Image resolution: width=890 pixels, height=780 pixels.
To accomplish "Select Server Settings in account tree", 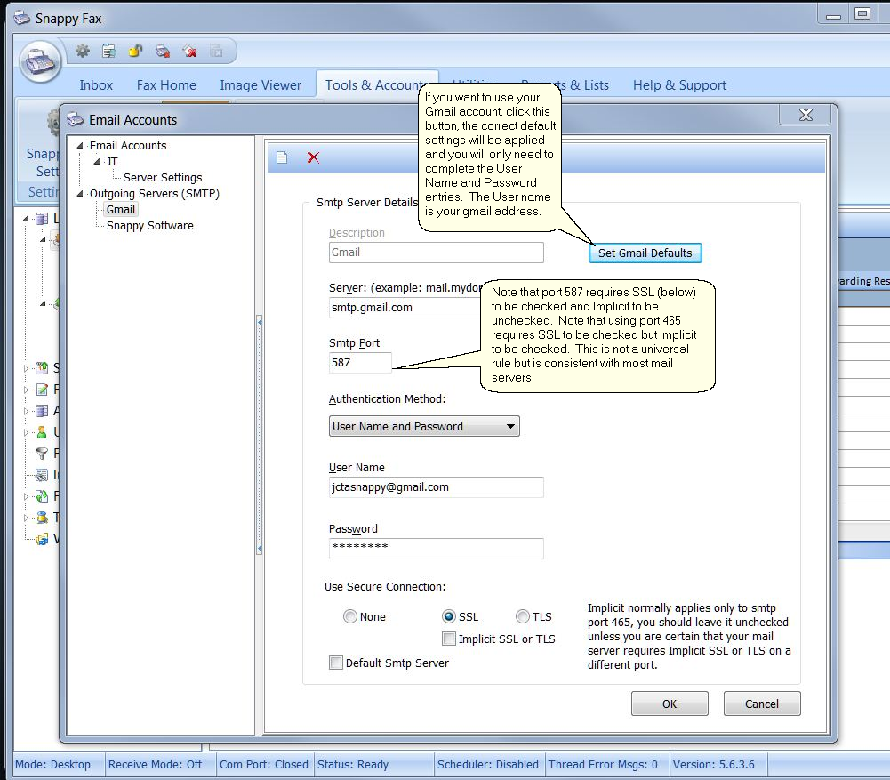I will coord(163,178).
